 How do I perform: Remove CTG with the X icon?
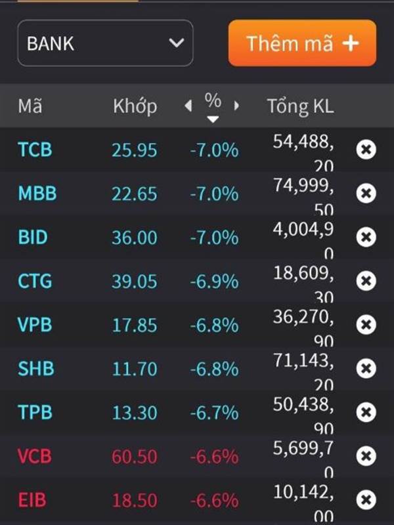pyautogui.click(x=366, y=281)
